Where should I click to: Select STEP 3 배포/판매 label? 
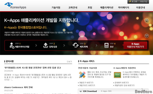click(84, 47)
